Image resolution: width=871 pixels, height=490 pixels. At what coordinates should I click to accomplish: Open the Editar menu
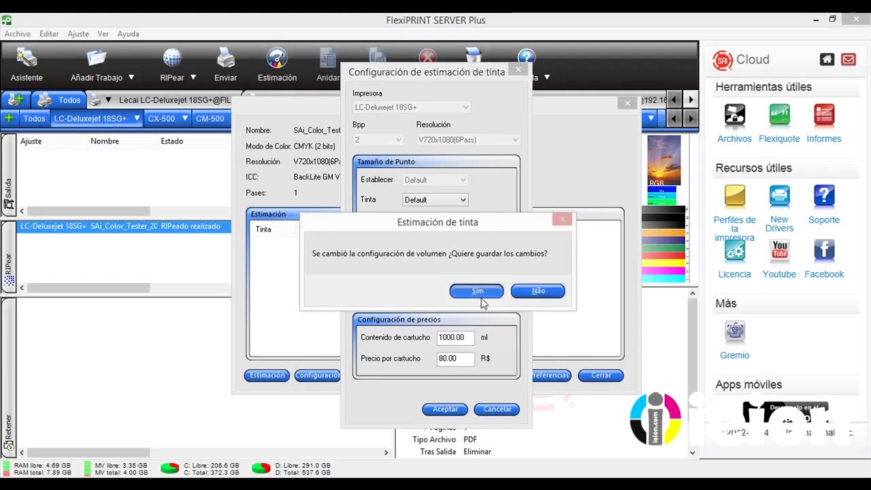pyautogui.click(x=49, y=33)
